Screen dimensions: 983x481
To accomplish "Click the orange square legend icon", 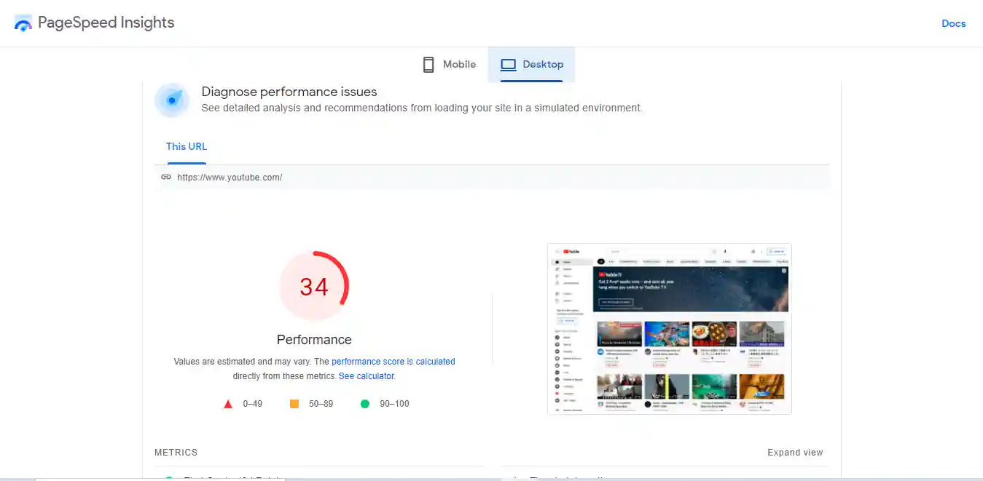I will pos(294,403).
